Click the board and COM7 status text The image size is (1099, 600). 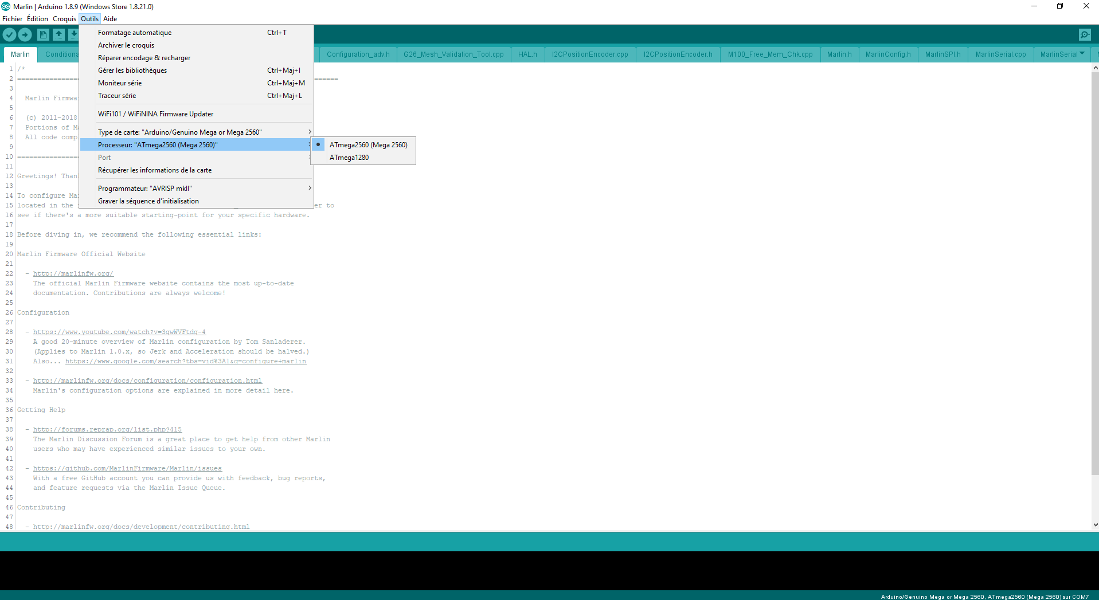(x=985, y=597)
